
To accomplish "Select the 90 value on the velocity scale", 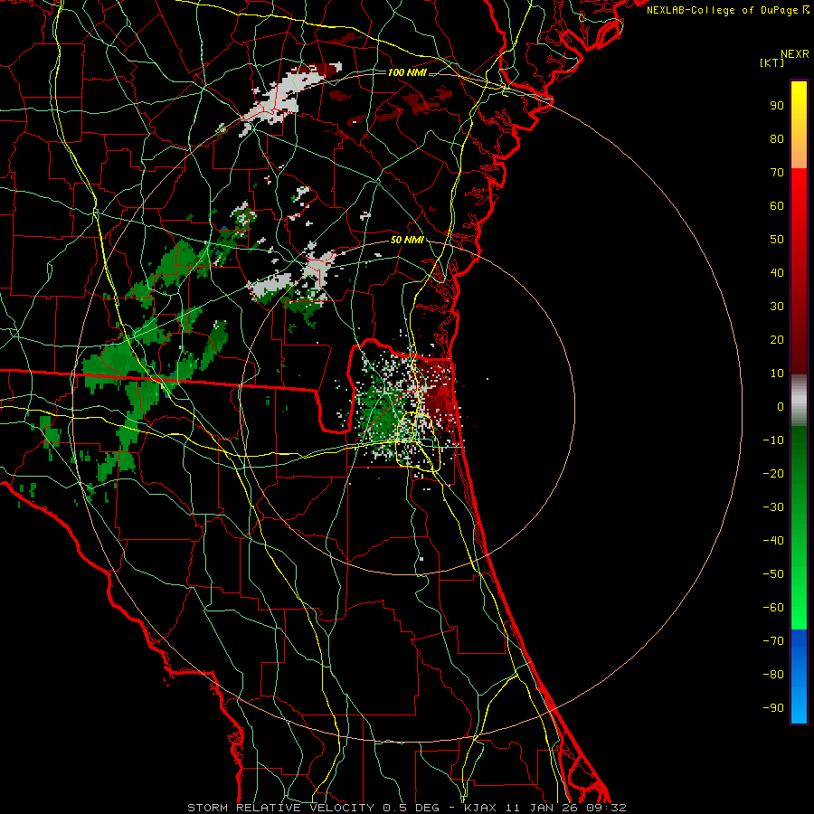I will coord(777,106).
